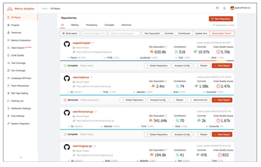The width and height of the screenshot is (261, 167).
Task: Open Analysis Config for wagtail/wagtail
Action: (x=182, y=66)
